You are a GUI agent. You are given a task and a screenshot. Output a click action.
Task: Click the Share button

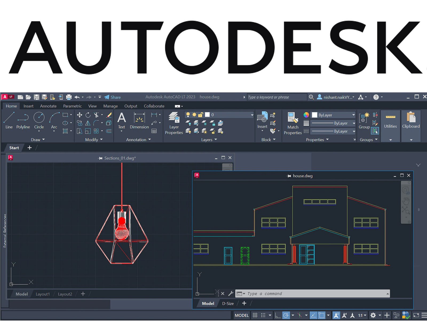point(113,97)
